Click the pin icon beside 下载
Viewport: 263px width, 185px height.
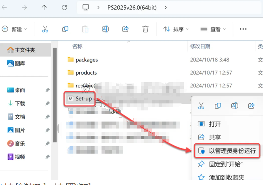pos(48,103)
